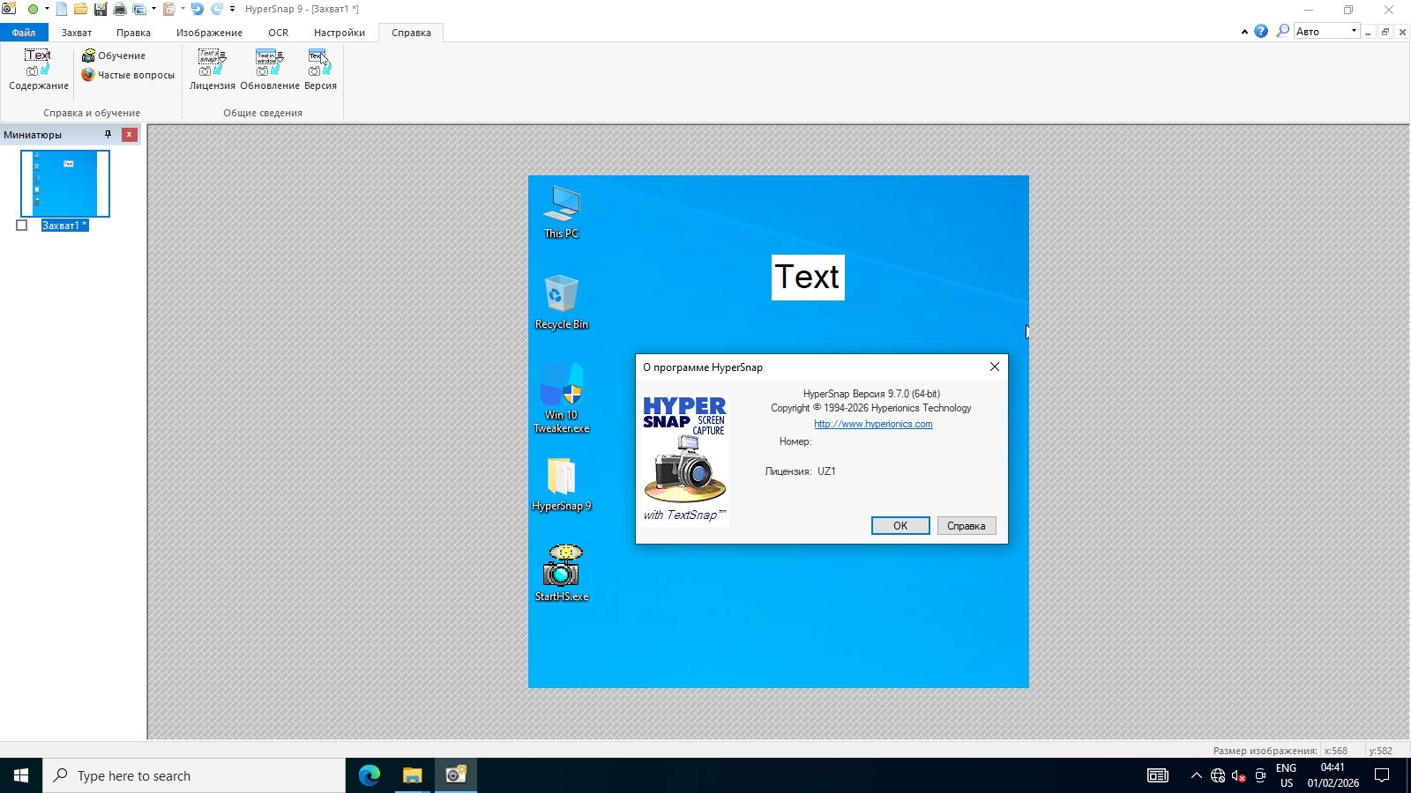
Task: Click the HyperSnap taskbar icon
Action: (455, 775)
